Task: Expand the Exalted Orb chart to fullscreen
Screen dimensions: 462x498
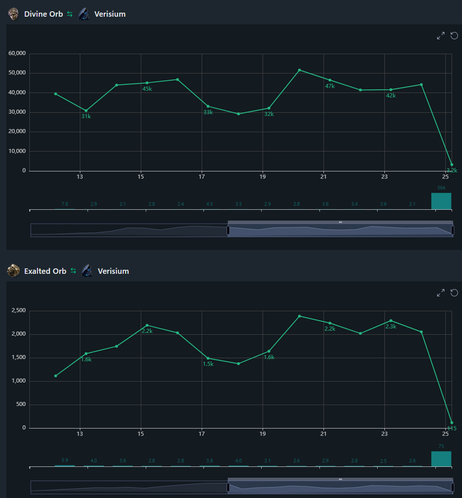Action: pos(441,293)
